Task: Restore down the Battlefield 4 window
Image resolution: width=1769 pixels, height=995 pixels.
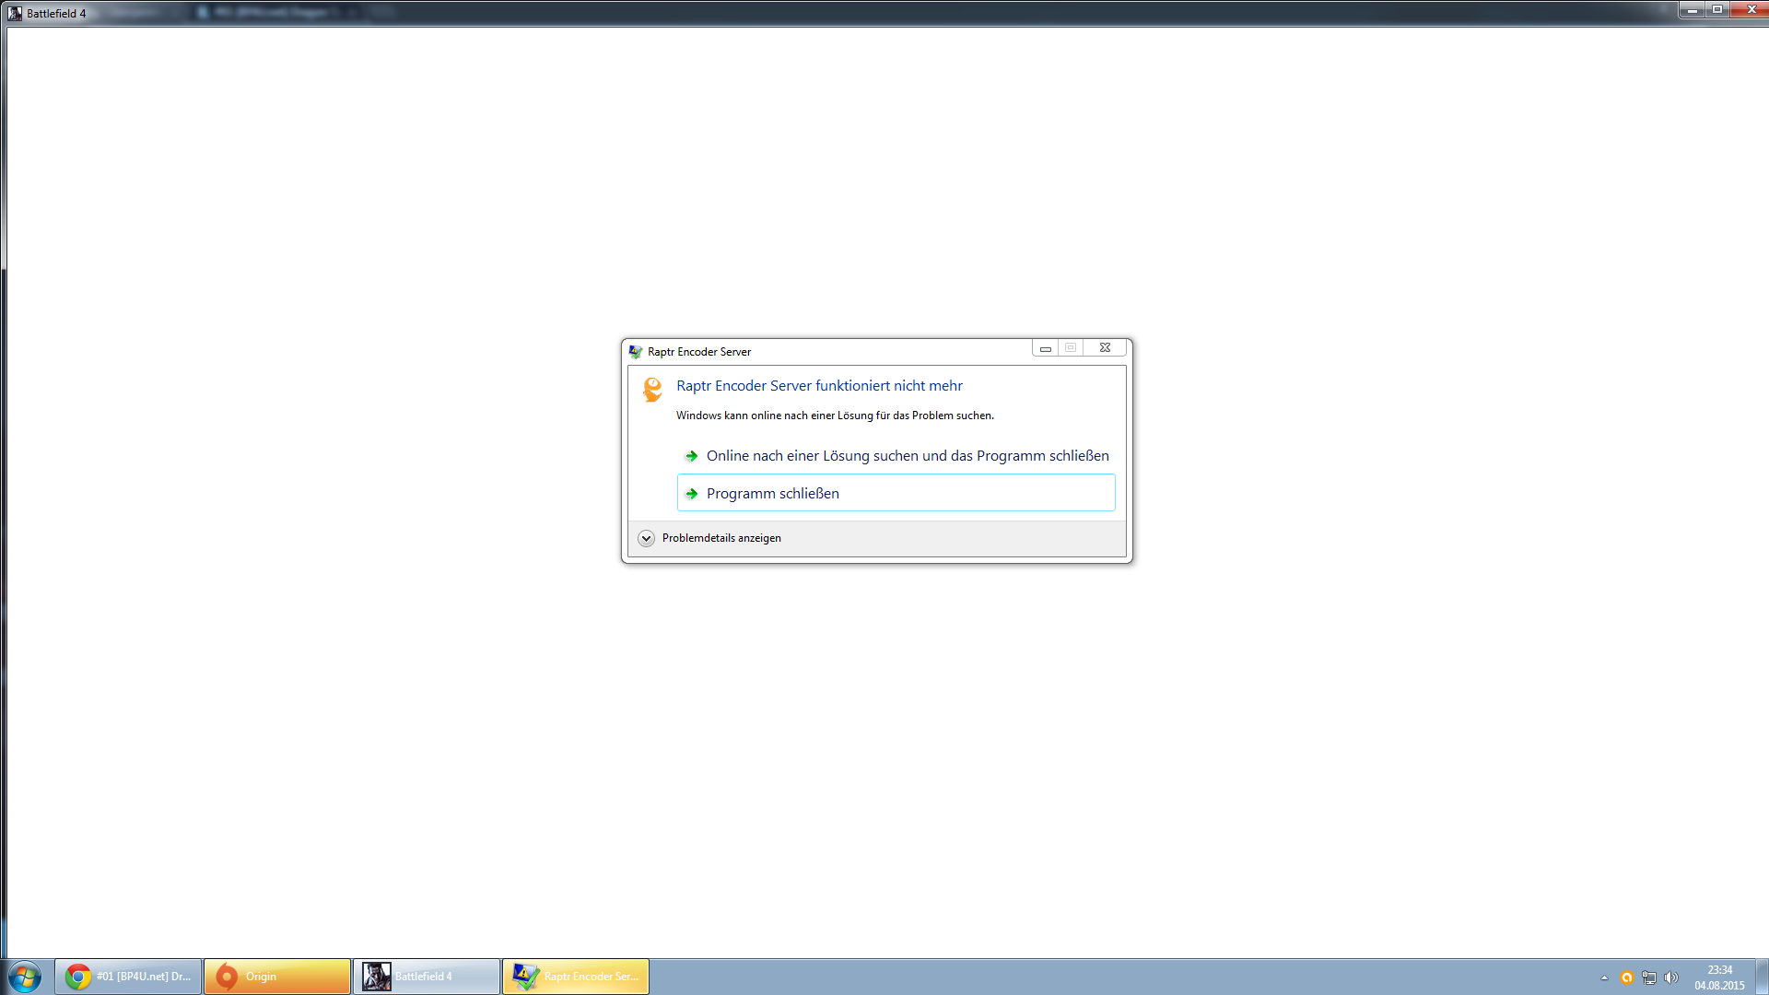Action: coord(1717,9)
